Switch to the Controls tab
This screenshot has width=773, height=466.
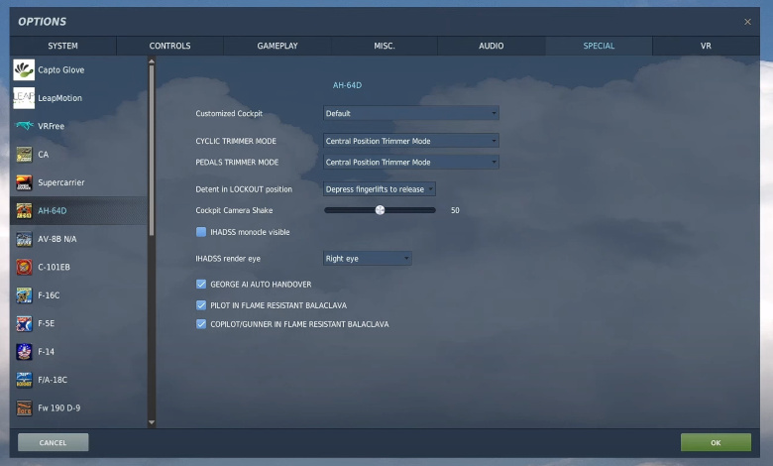coord(169,46)
